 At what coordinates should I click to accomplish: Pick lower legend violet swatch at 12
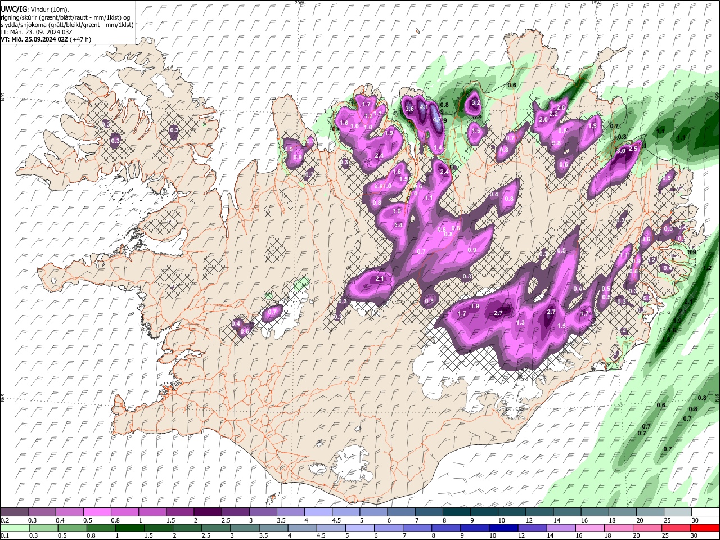533,528
